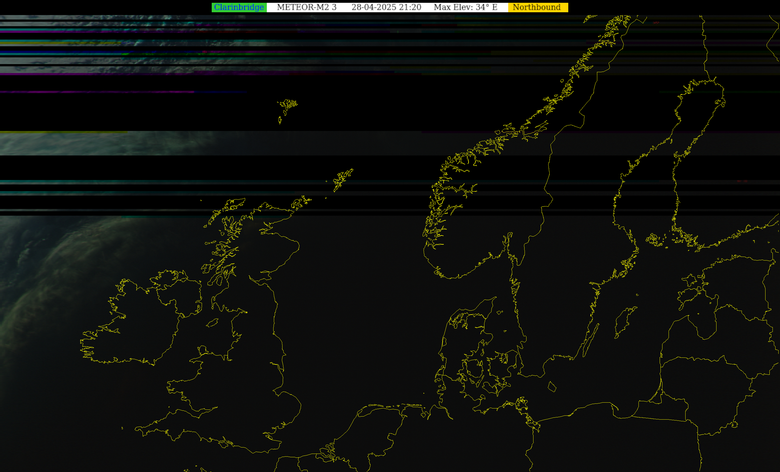Click the green Clarinbridge station label
This screenshot has height=472, width=780.
pos(239,7)
